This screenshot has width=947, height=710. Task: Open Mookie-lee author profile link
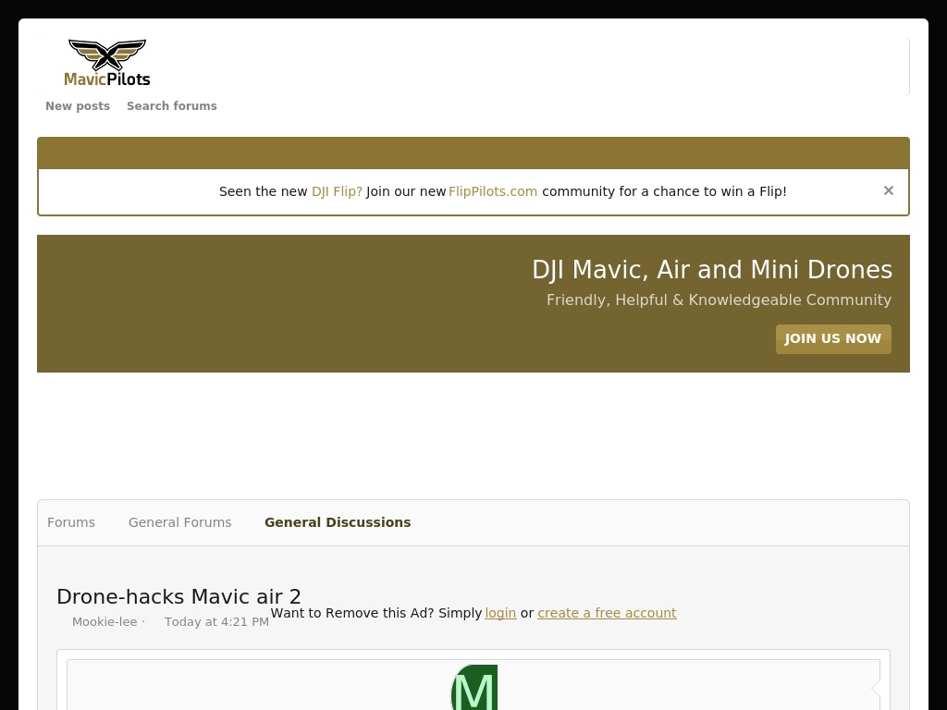pyautogui.click(x=105, y=622)
